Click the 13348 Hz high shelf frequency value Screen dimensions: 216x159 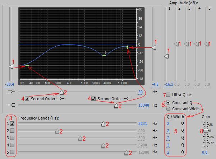pyautogui.click(x=143, y=106)
